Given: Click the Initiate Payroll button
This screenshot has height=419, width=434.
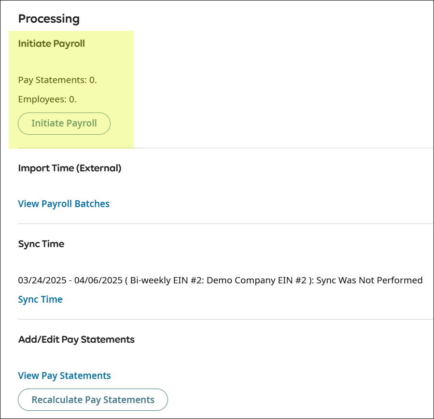Looking at the screenshot, I should point(64,124).
